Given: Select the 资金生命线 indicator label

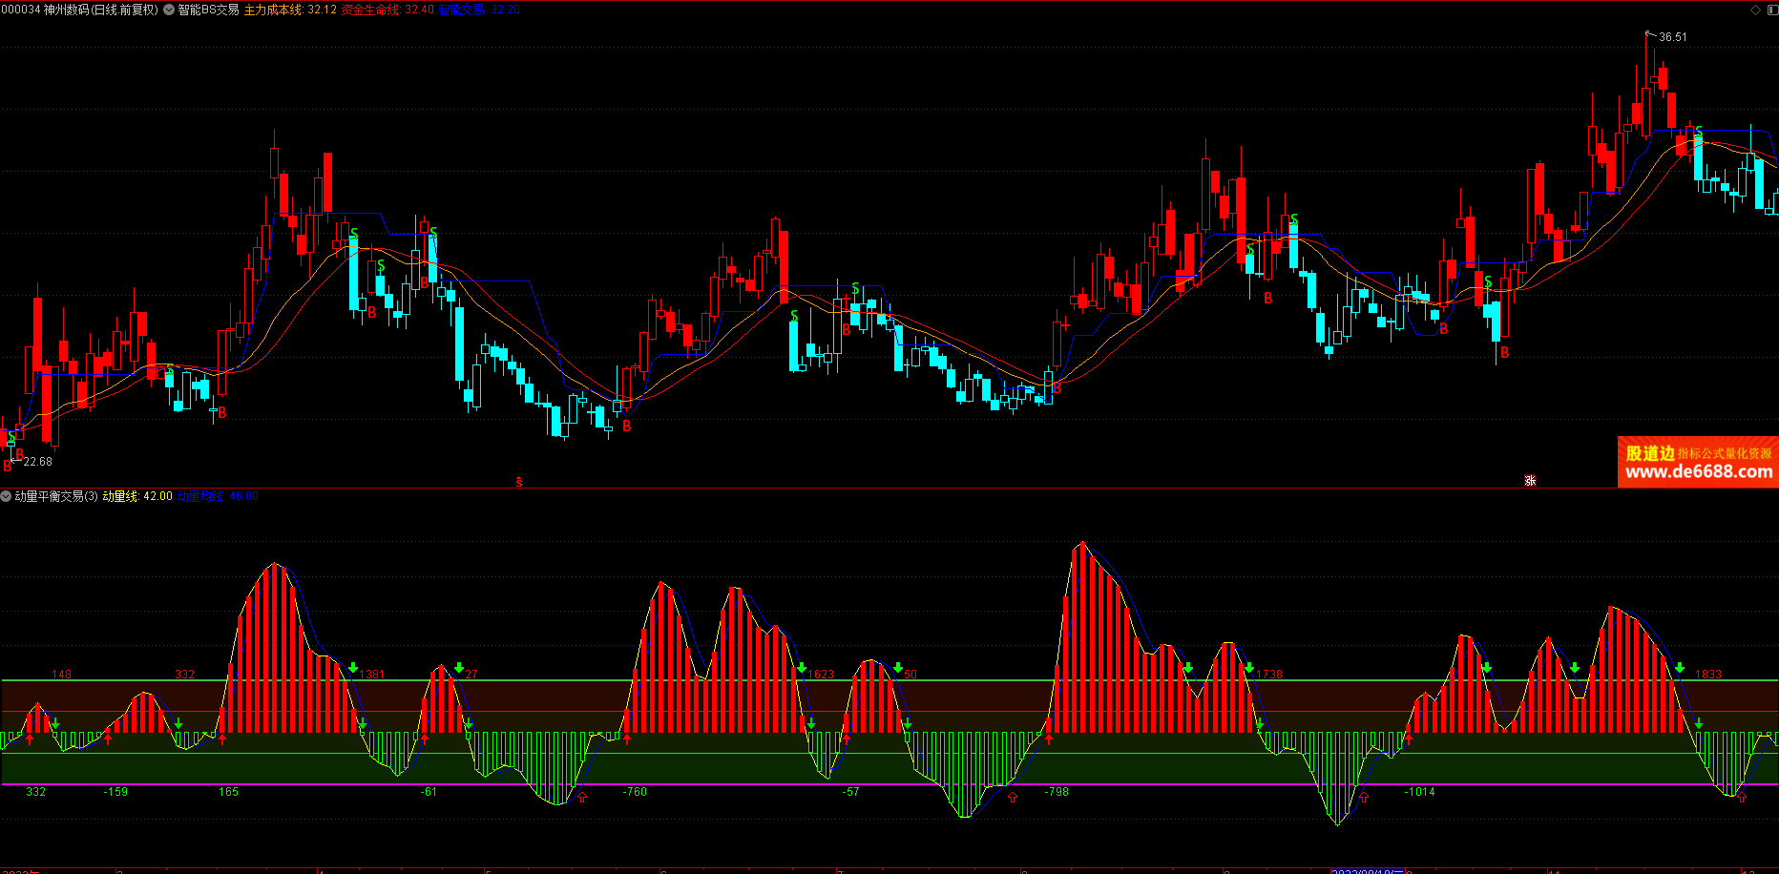Looking at the screenshot, I should (x=370, y=10).
